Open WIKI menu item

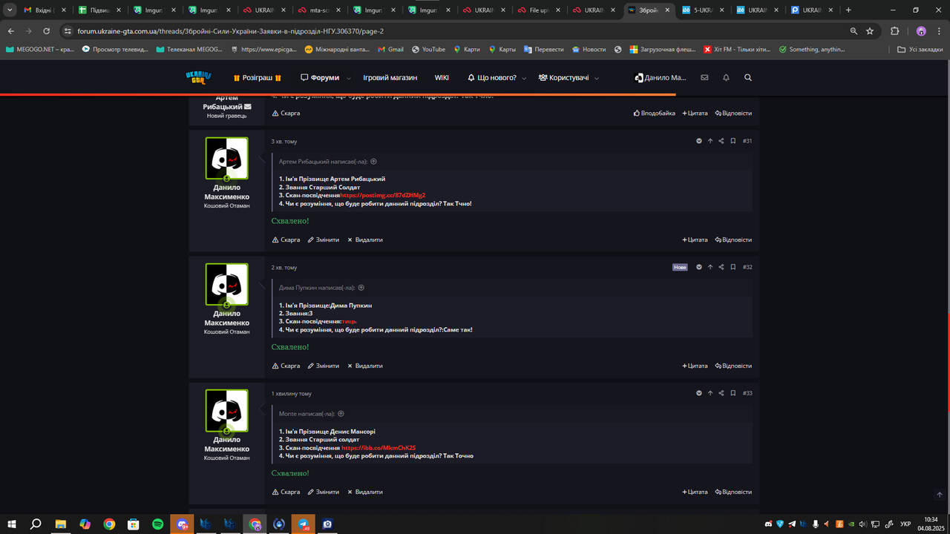point(442,78)
